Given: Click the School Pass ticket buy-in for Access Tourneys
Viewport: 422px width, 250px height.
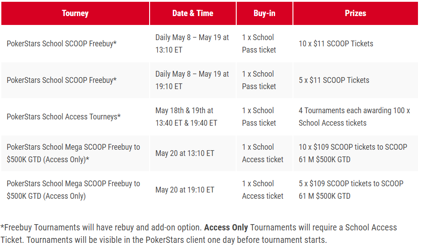Looking at the screenshot, I should (259, 117).
